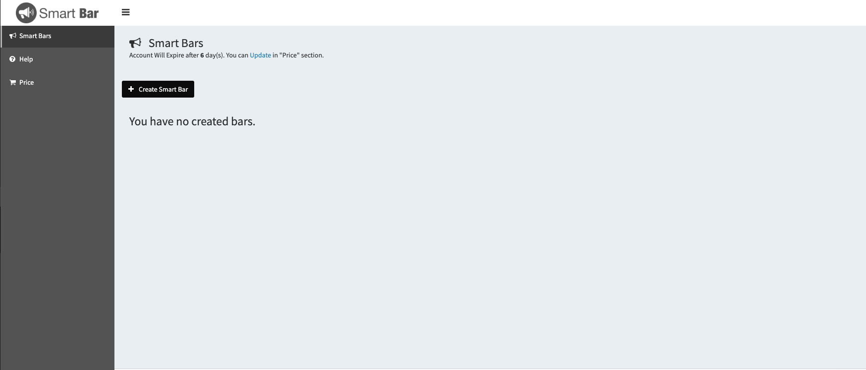Click the plus icon on Create Smart Bar

131,89
